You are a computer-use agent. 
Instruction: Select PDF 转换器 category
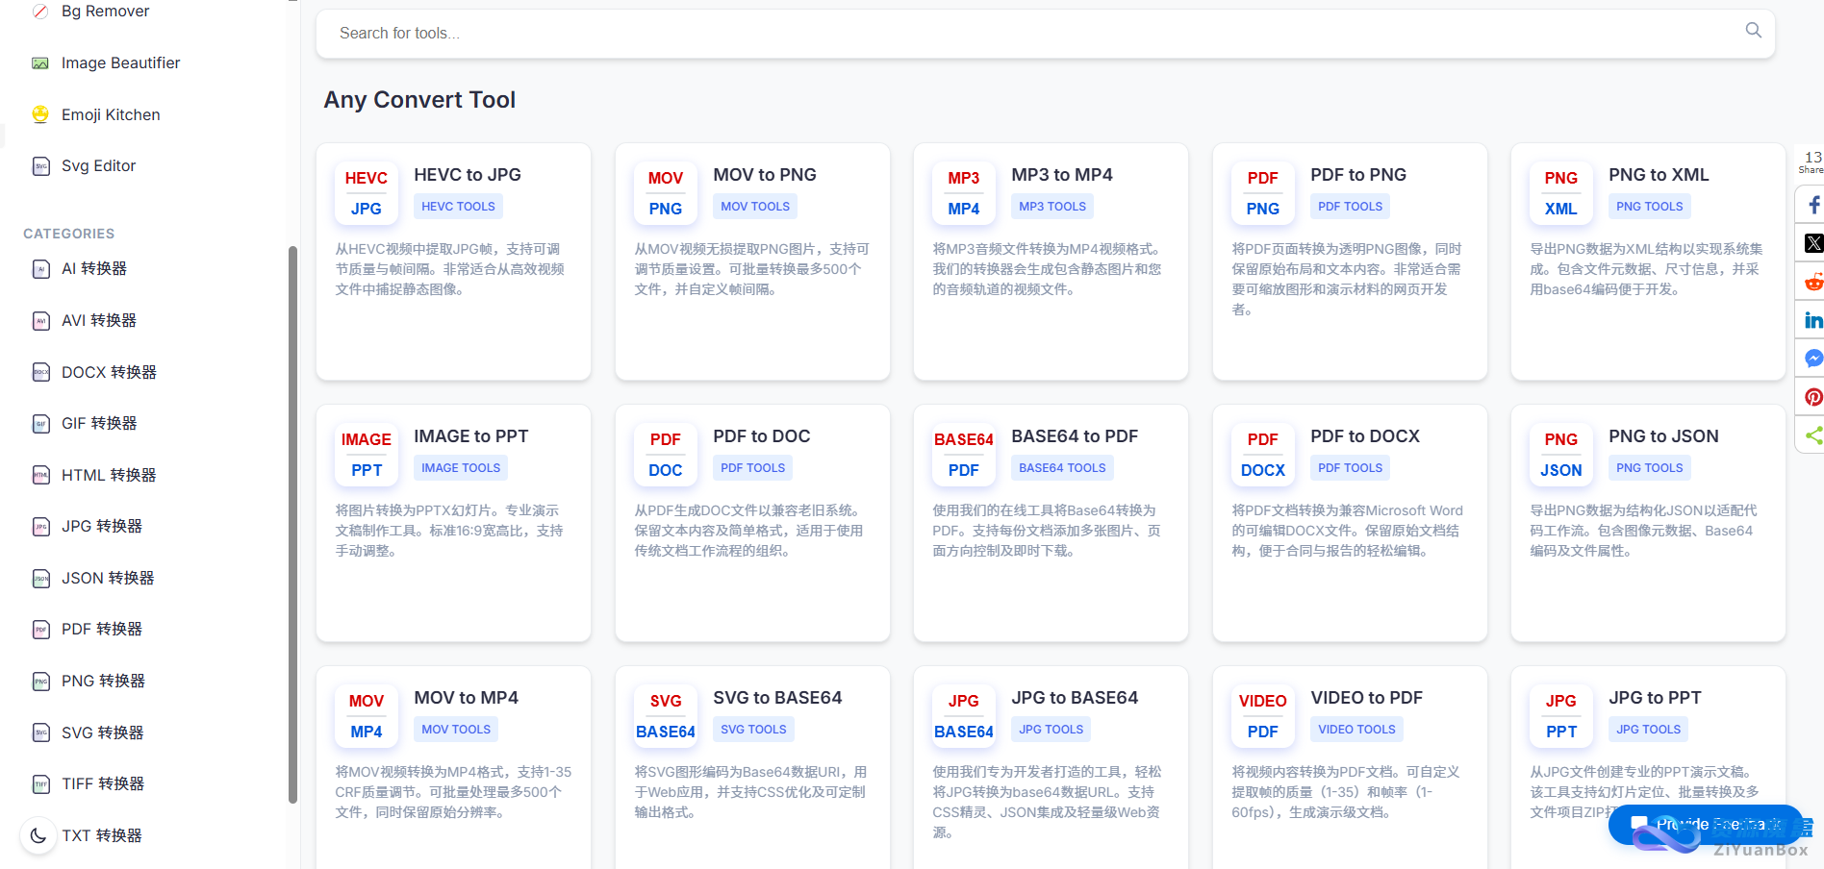click(101, 629)
